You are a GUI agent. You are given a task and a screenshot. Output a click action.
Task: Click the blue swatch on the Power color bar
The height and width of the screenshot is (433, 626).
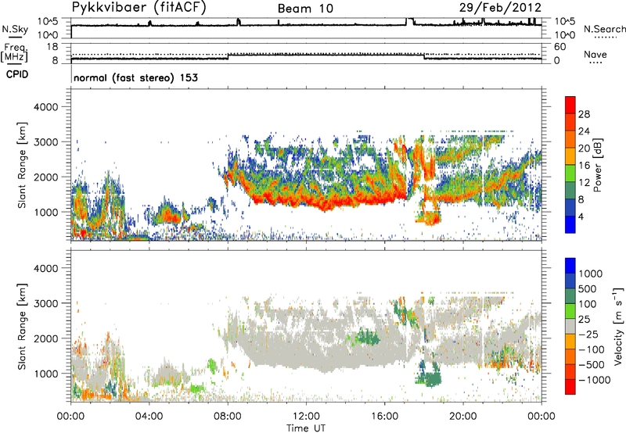point(570,224)
